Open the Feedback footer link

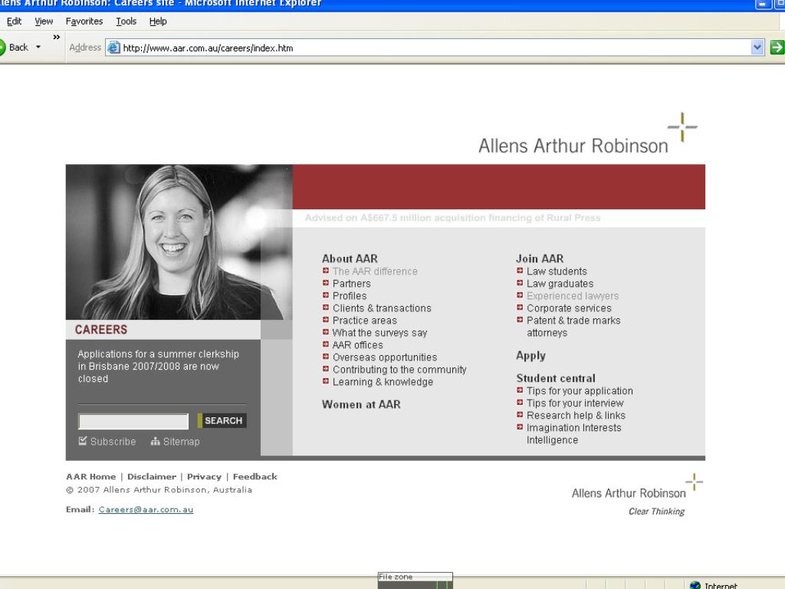(x=255, y=476)
